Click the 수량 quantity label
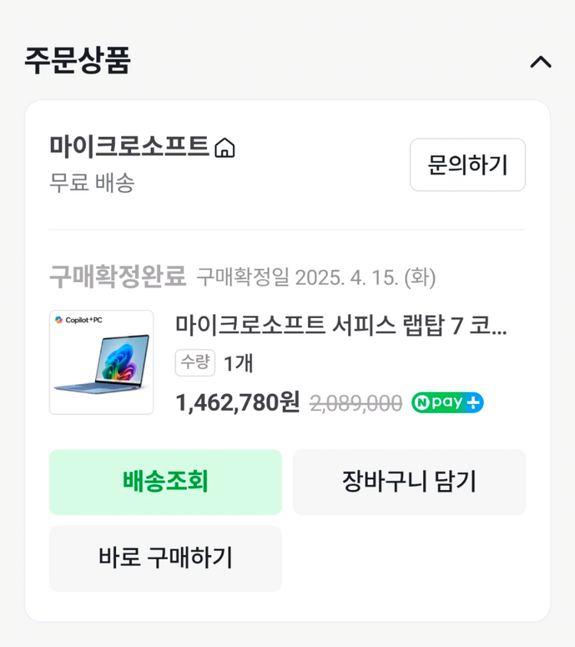The height and width of the screenshot is (647, 575). (194, 363)
